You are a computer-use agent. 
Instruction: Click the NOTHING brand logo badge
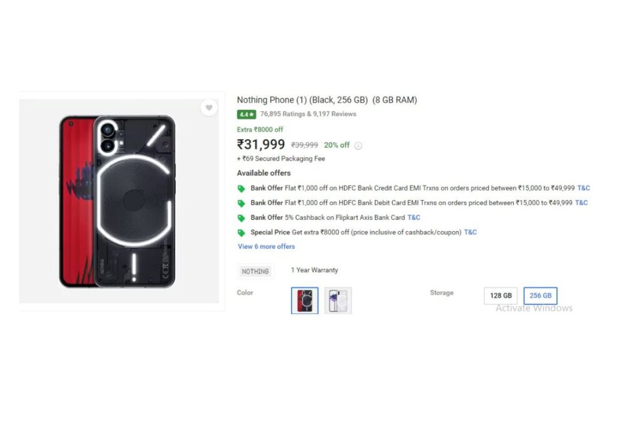255,271
